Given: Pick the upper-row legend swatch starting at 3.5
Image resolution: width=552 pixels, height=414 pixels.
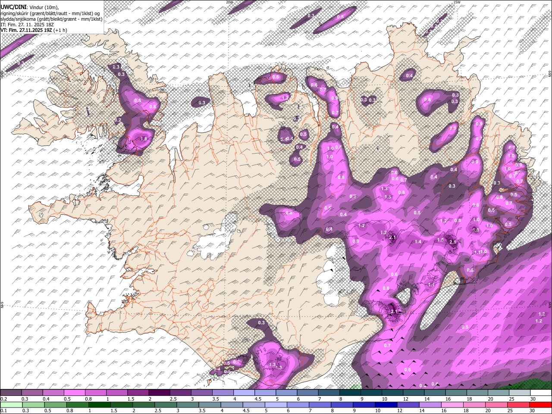Looking at the screenshot, I should pyautogui.click(x=223, y=393).
